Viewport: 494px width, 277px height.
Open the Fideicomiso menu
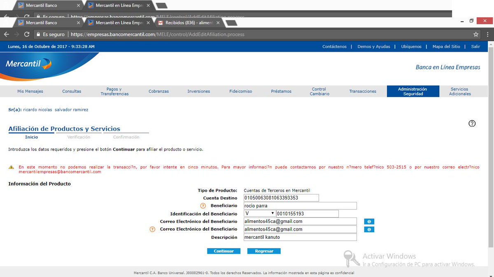241,91
